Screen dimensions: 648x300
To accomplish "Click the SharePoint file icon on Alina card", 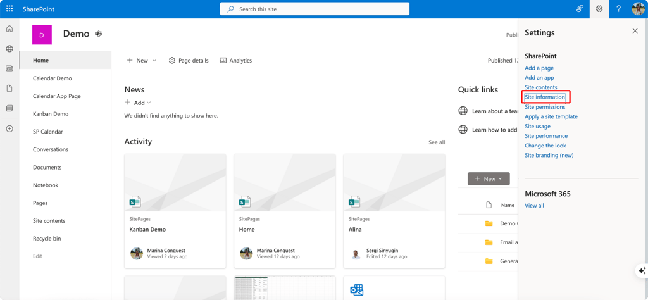I will [354, 201].
